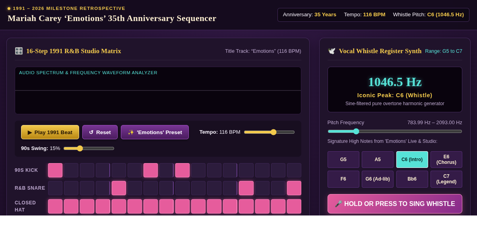Start playback with Play 1991 Beat button
The height and width of the screenshot is (250, 477).
click(50, 132)
